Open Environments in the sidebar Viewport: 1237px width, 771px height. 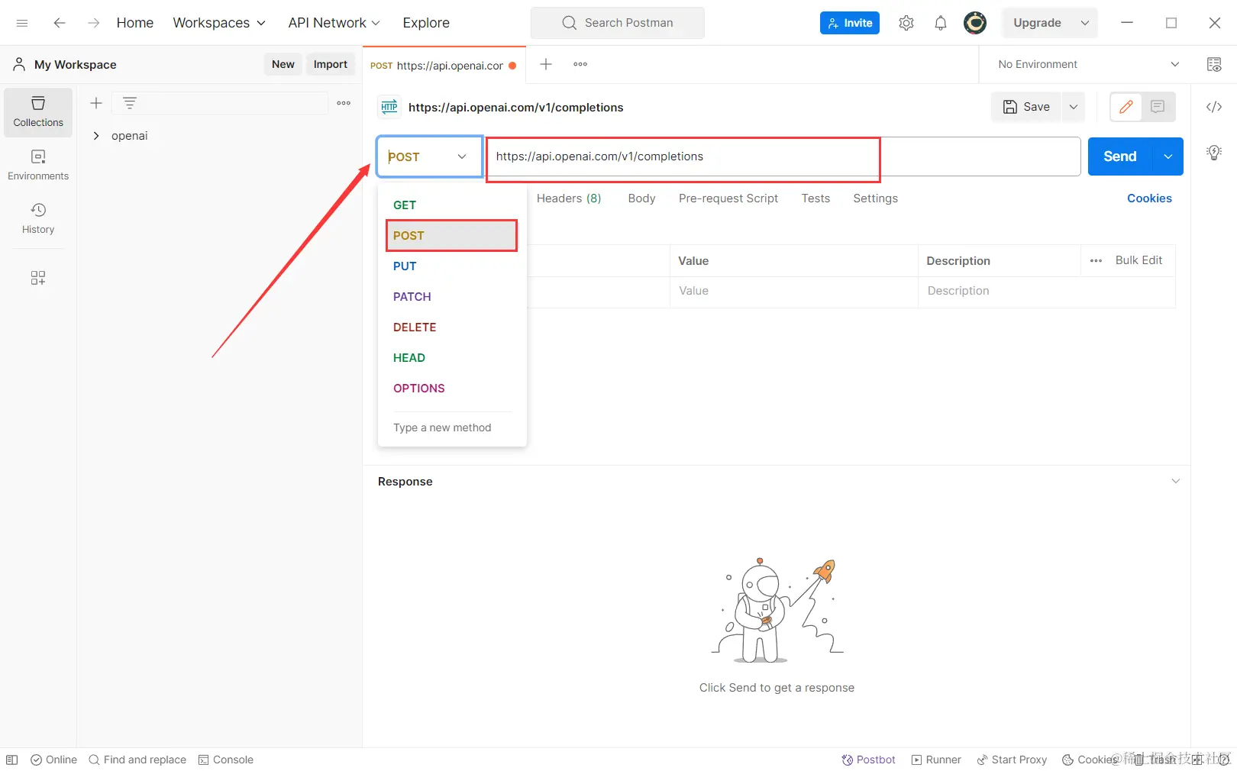(38, 166)
